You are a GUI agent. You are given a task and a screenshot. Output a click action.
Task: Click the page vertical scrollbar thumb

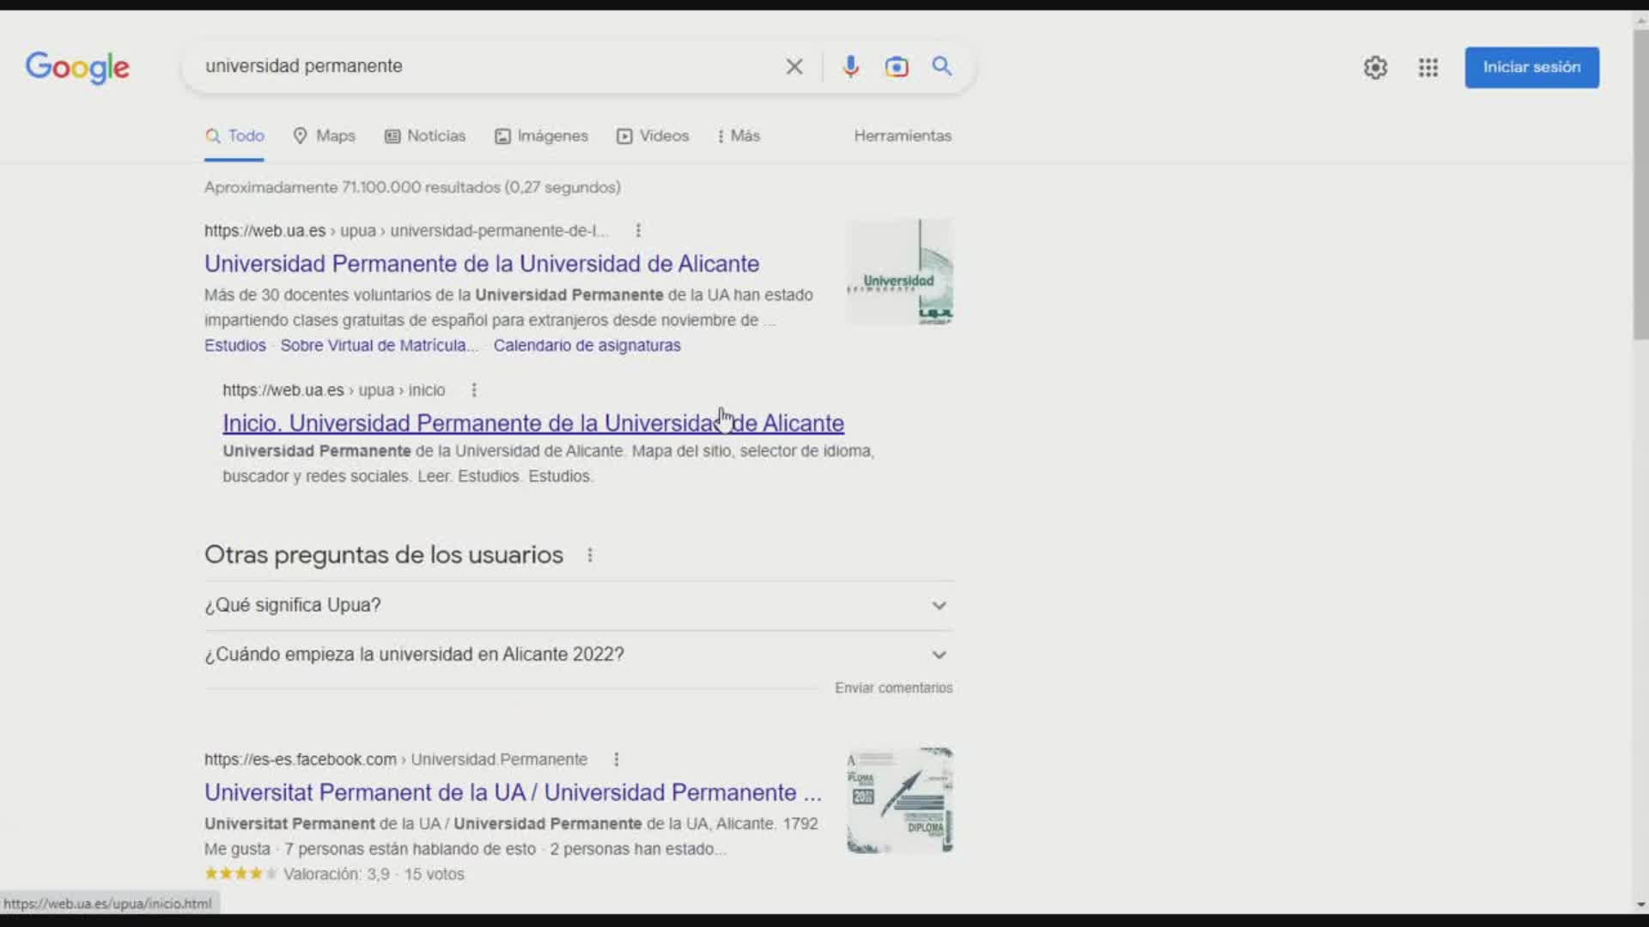pyautogui.click(x=1640, y=185)
